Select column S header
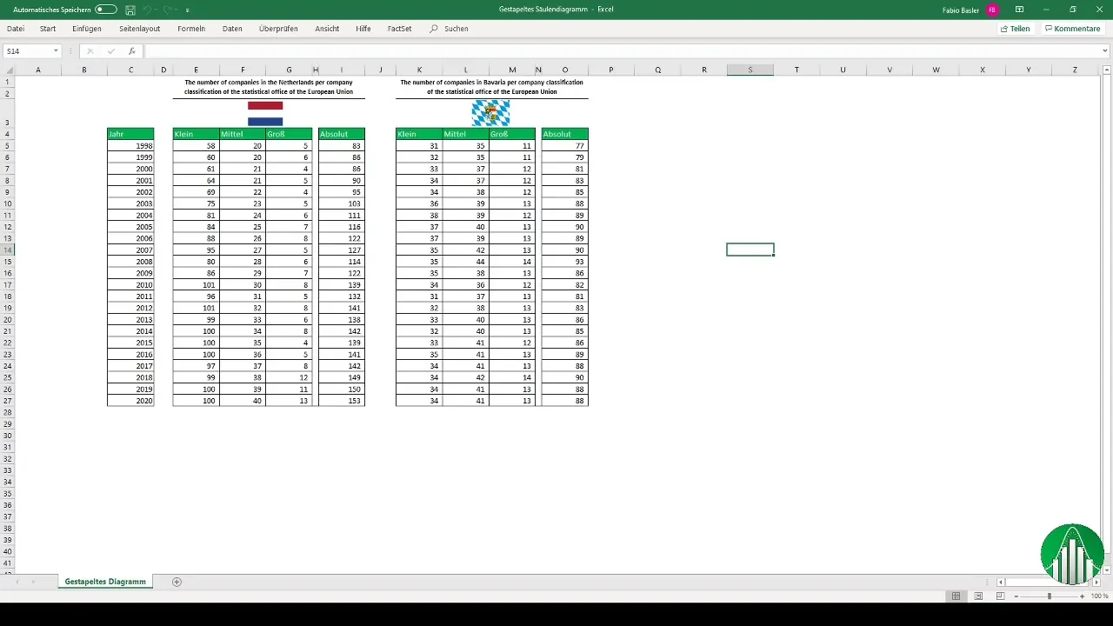The image size is (1113, 626). pyautogui.click(x=750, y=70)
